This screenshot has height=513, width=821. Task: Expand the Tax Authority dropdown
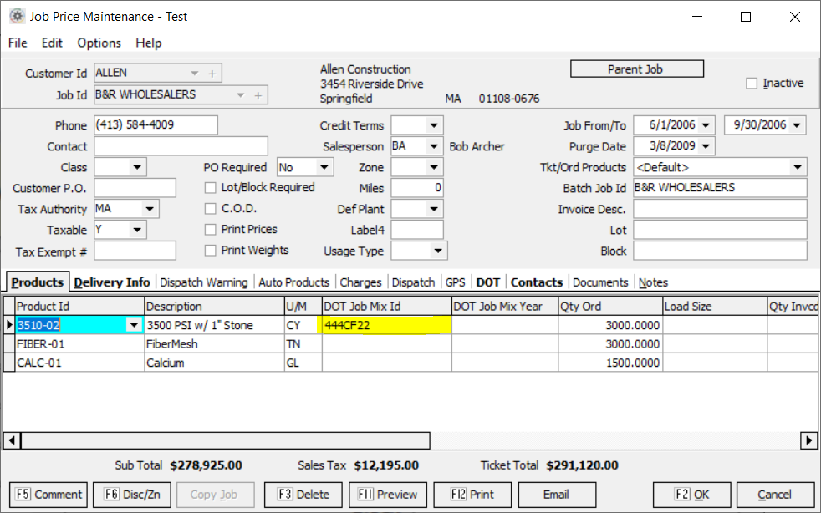150,209
